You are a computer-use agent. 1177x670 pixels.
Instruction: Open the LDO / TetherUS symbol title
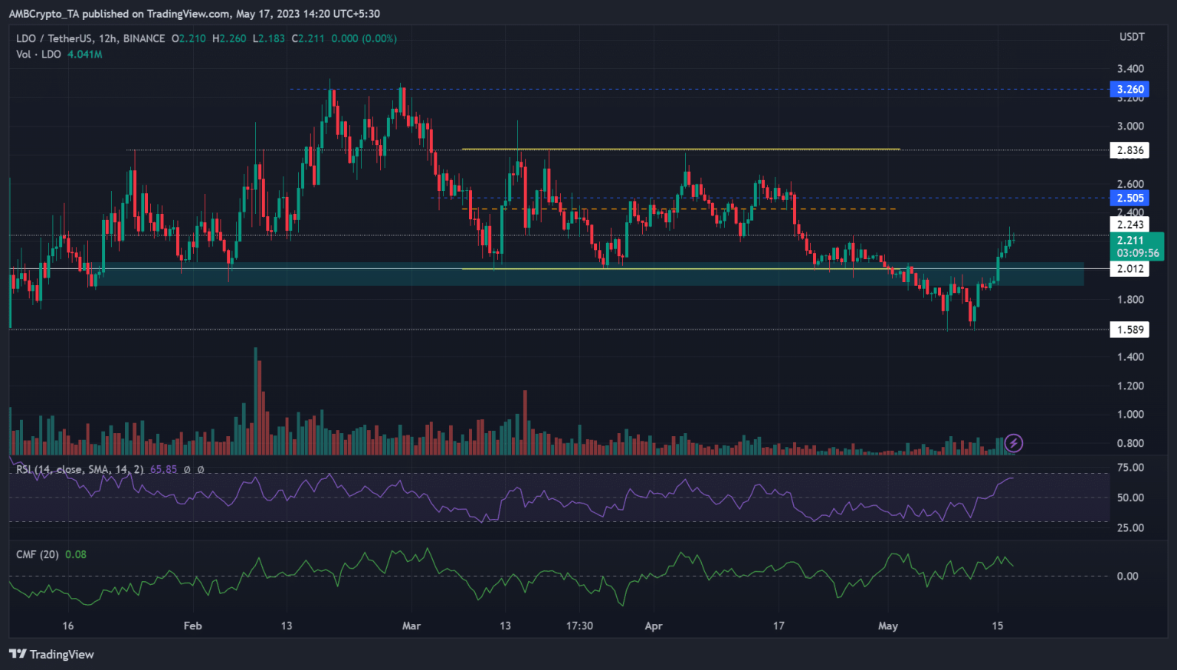[90, 38]
